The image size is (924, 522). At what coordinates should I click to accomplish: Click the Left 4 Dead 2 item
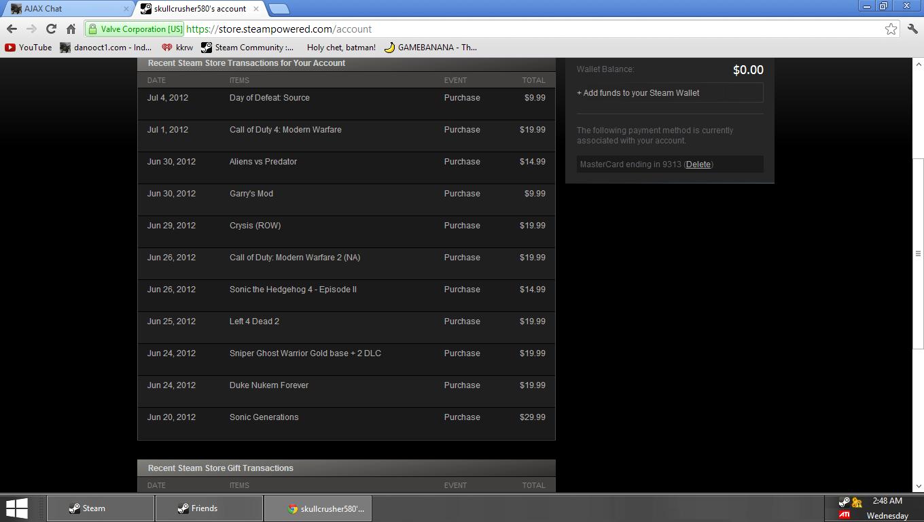pyautogui.click(x=254, y=321)
